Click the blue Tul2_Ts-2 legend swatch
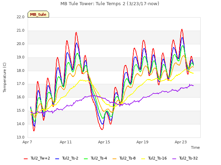This screenshot has width=221, height=165. click(57, 159)
